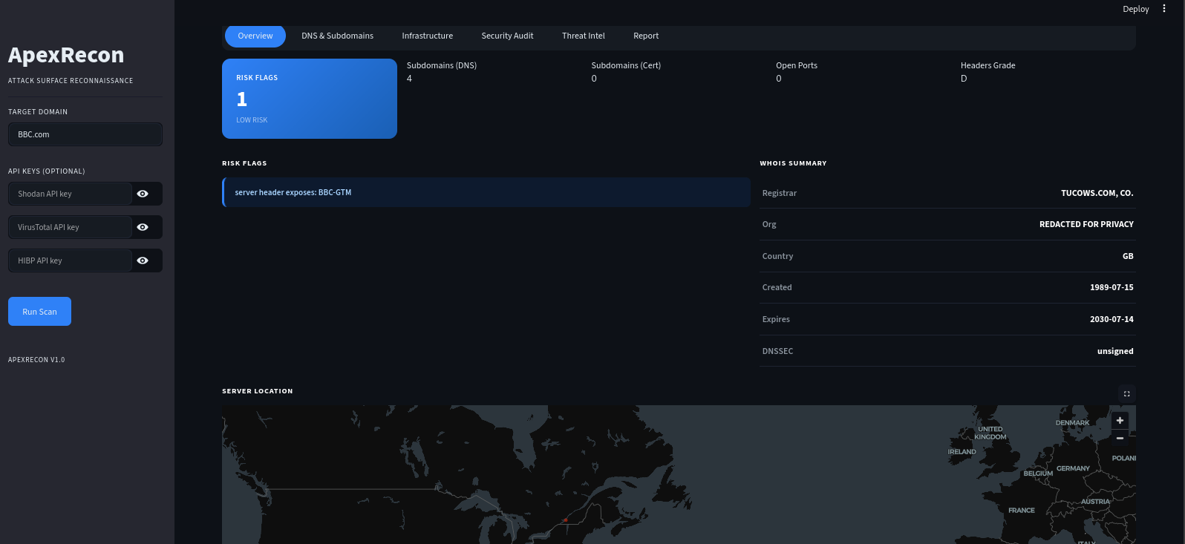Click the France label on map
Screen dimensions: 1185x544
click(1022, 511)
